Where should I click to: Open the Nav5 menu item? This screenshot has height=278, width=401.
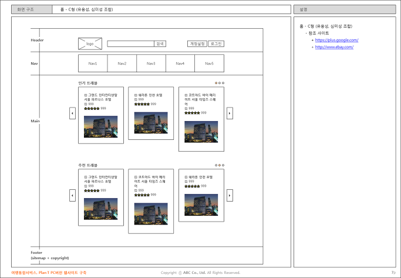click(x=209, y=63)
